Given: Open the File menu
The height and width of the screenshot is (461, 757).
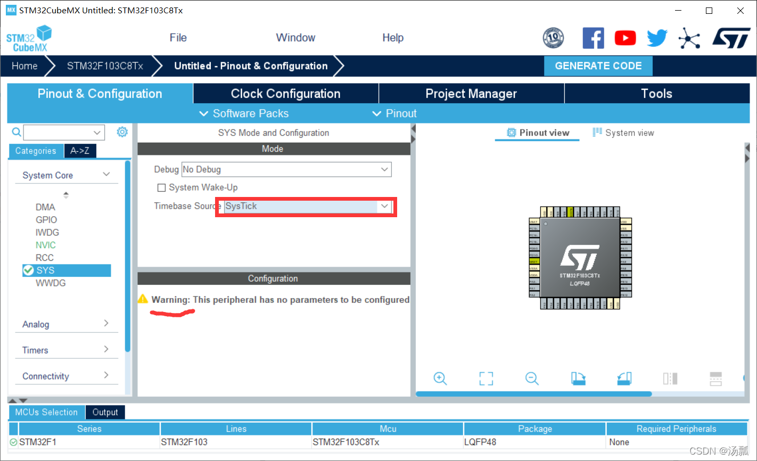Looking at the screenshot, I should coord(178,38).
